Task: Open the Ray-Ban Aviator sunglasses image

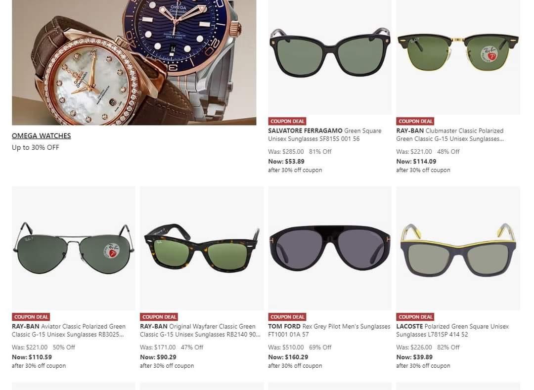Action: click(74, 248)
